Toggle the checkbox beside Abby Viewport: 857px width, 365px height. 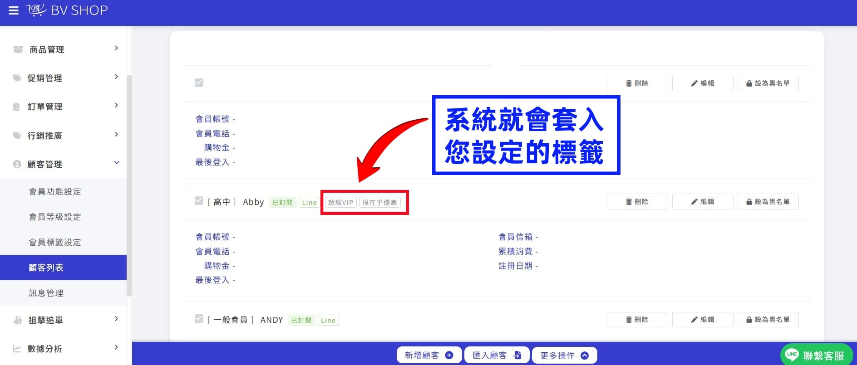tap(199, 201)
